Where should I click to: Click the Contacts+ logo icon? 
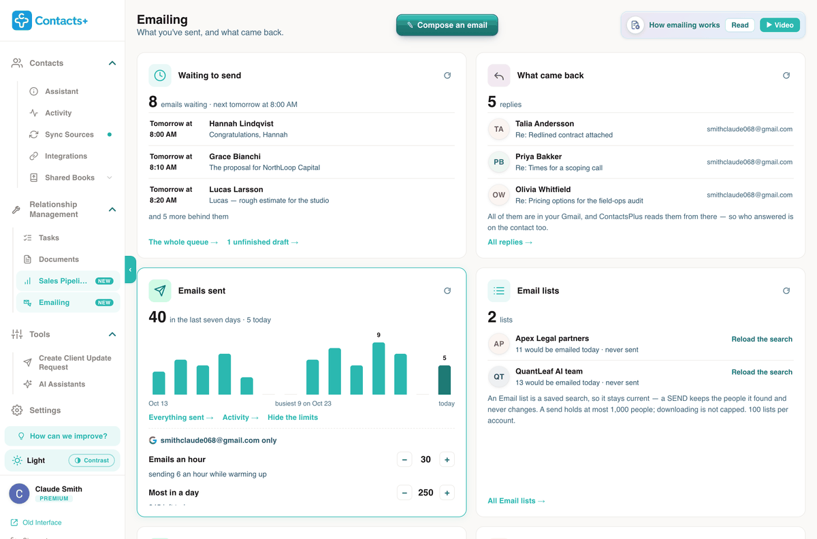click(22, 20)
